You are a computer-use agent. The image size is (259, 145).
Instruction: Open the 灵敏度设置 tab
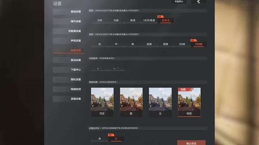pyautogui.click(x=68, y=31)
